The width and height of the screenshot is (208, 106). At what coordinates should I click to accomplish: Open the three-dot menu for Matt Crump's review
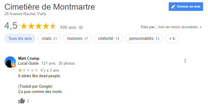[x=185, y=61]
